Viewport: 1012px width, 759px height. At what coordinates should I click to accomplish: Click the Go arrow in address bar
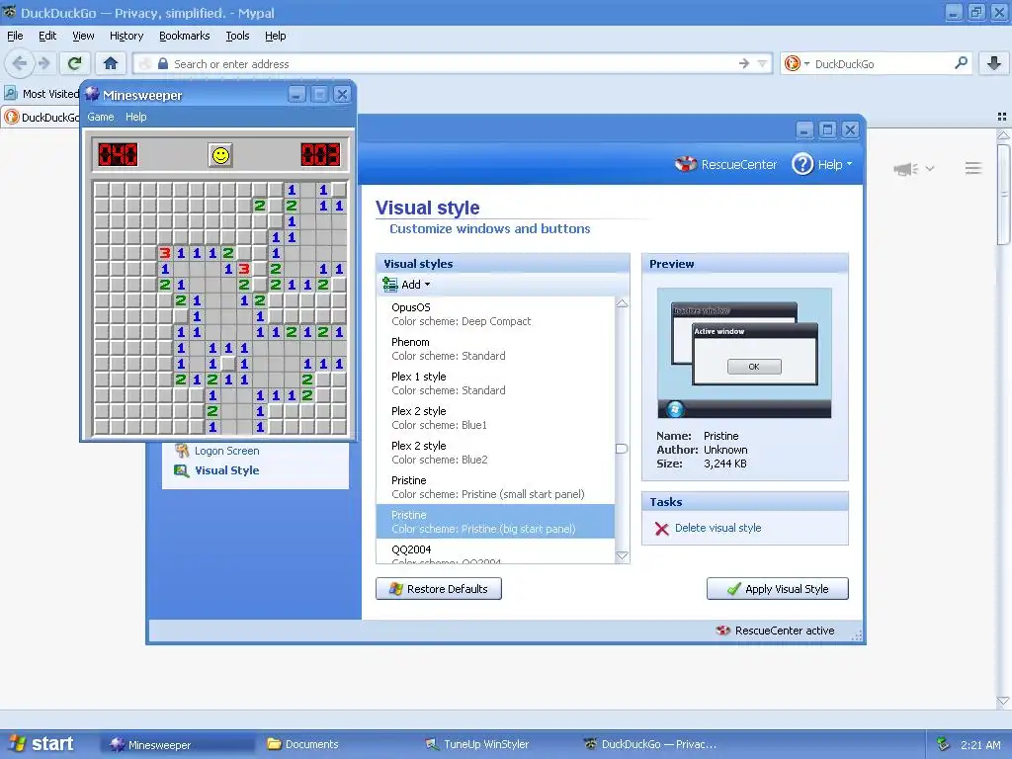point(744,63)
